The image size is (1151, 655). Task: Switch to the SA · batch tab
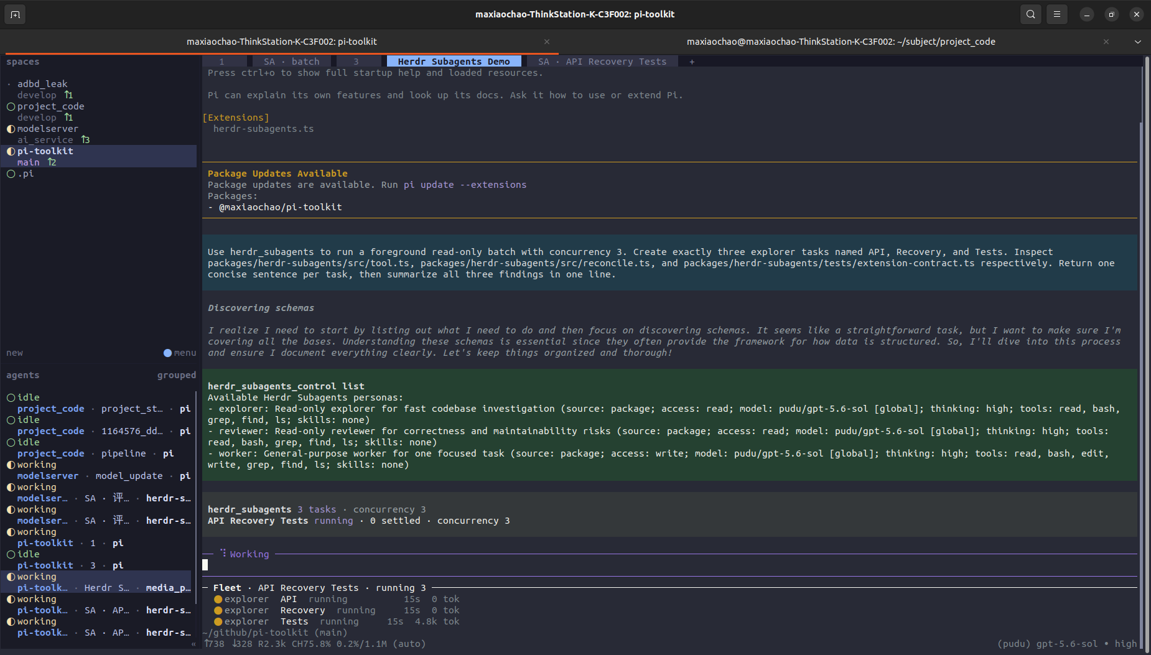(291, 62)
